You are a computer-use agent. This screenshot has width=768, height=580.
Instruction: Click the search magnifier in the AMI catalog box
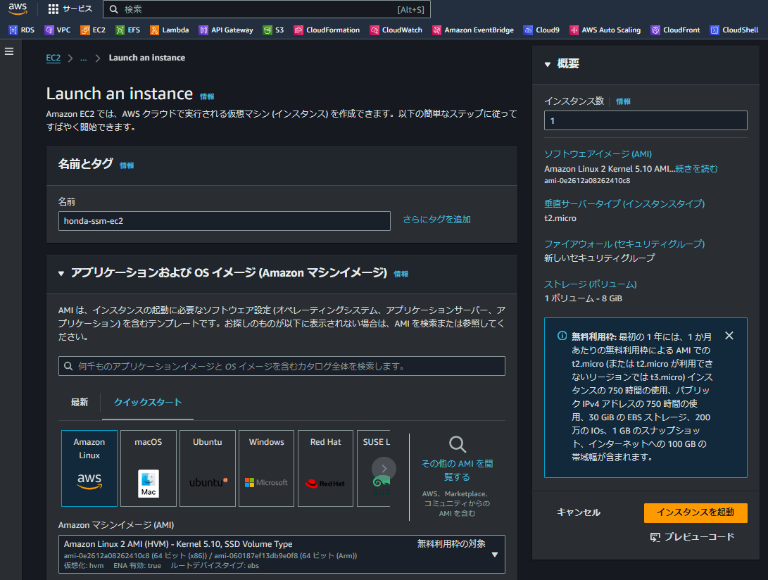(68, 366)
